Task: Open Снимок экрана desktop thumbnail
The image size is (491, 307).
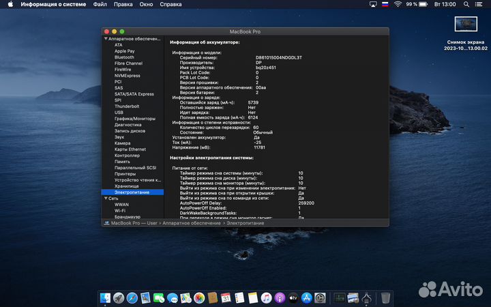Action: (466, 24)
